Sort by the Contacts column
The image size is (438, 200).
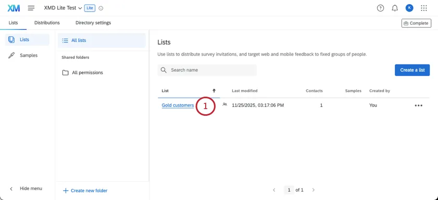pyautogui.click(x=314, y=91)
